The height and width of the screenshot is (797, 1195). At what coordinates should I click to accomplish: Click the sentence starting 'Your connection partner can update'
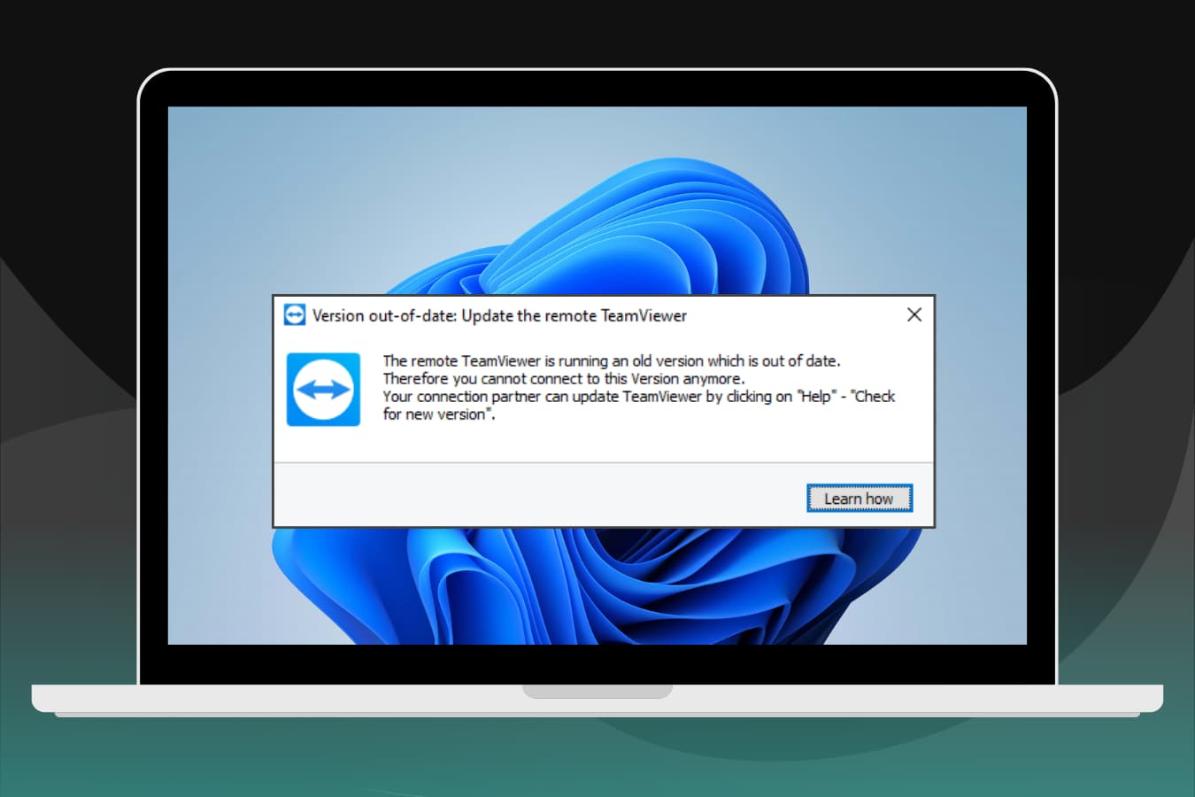coord(638,405)
